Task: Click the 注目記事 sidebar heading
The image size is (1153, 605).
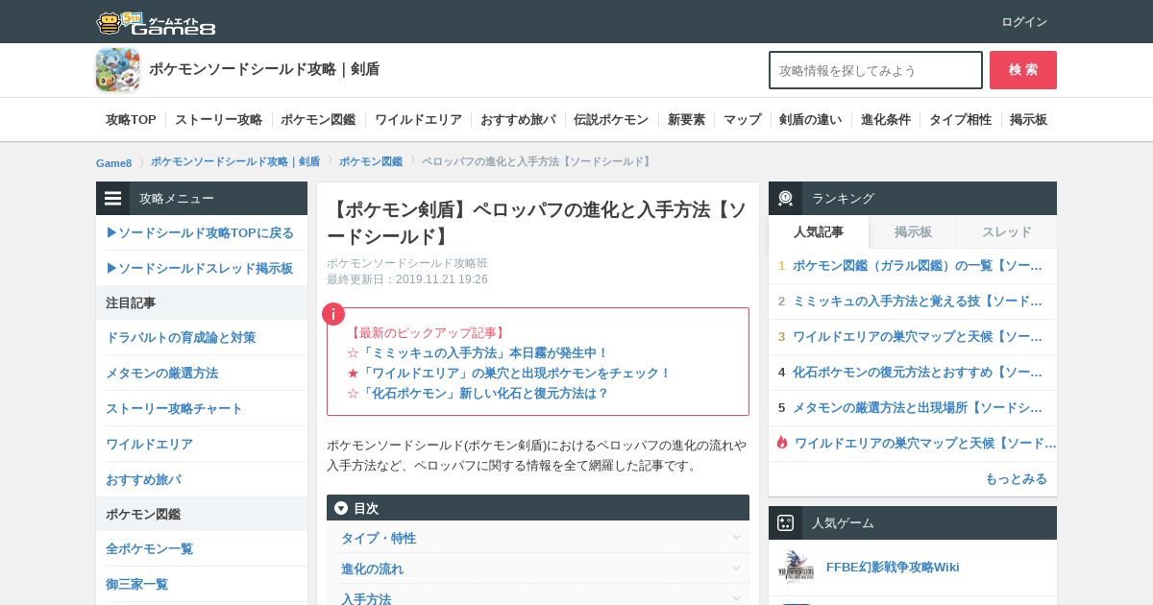Action: pos(131,302)
